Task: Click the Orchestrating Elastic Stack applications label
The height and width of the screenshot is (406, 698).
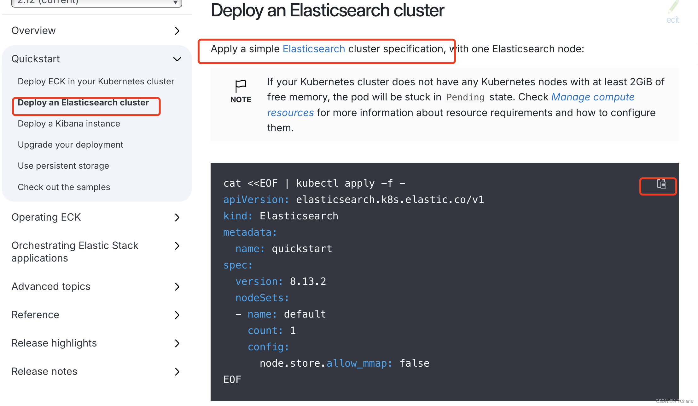Action: [x=75, y=252]
